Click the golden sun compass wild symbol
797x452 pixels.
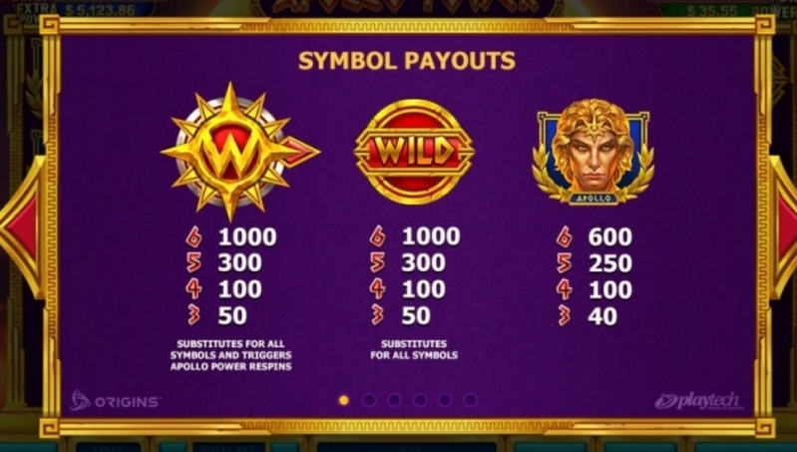[x=239, y=151]
